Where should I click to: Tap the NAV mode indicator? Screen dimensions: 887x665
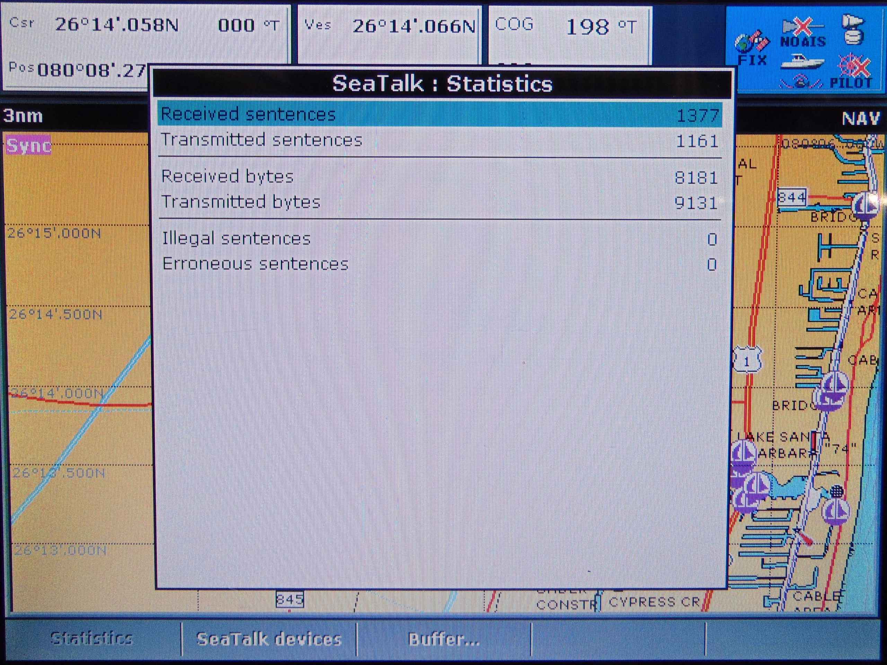tap(861, 119)
